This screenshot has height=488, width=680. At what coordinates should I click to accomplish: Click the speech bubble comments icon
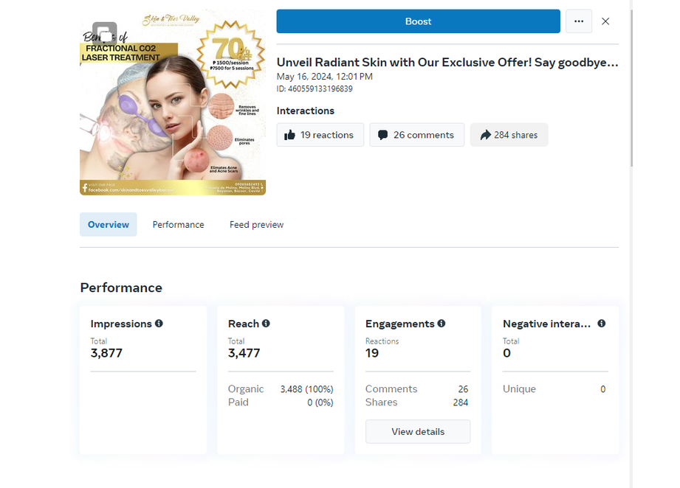[382, 135]
